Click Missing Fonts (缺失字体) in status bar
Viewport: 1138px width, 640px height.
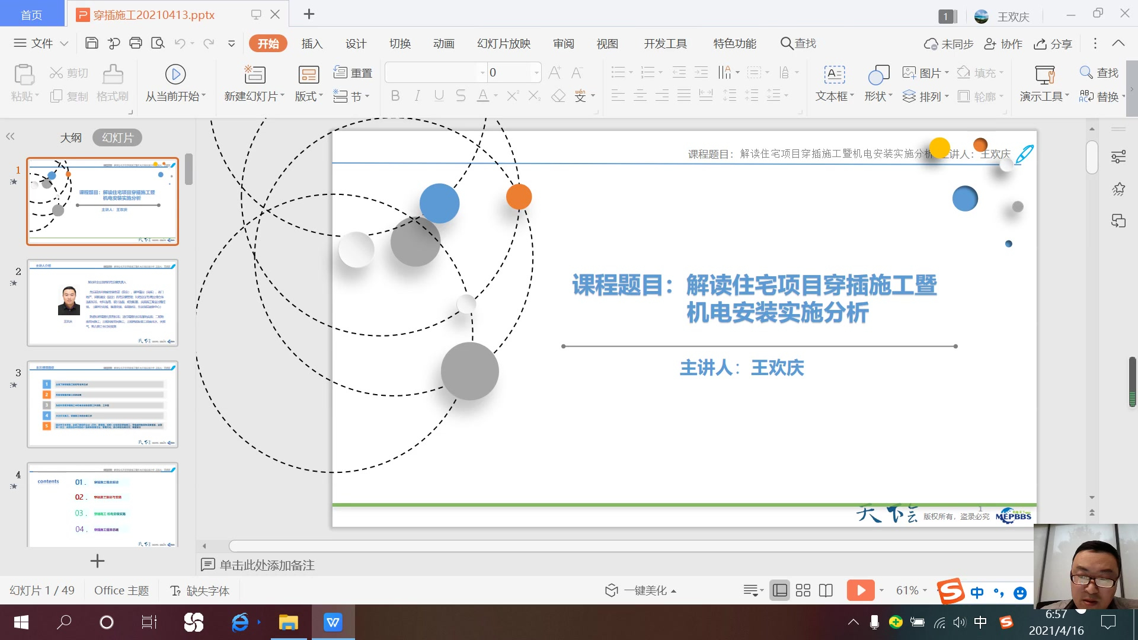pos(200,591)
